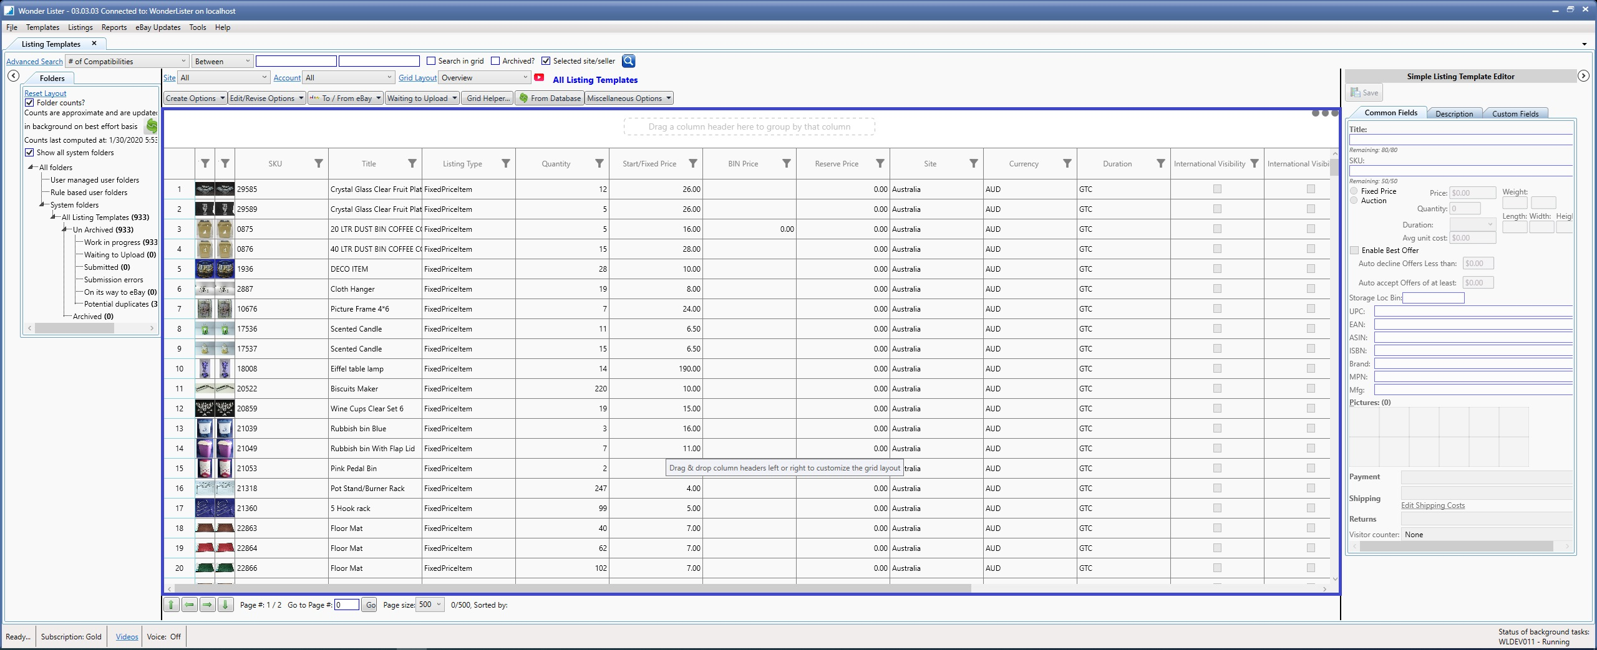Enable Best Offer checkbox in editor
The height and width of the screenshot is (650, 1597).
coord(1354,251)
